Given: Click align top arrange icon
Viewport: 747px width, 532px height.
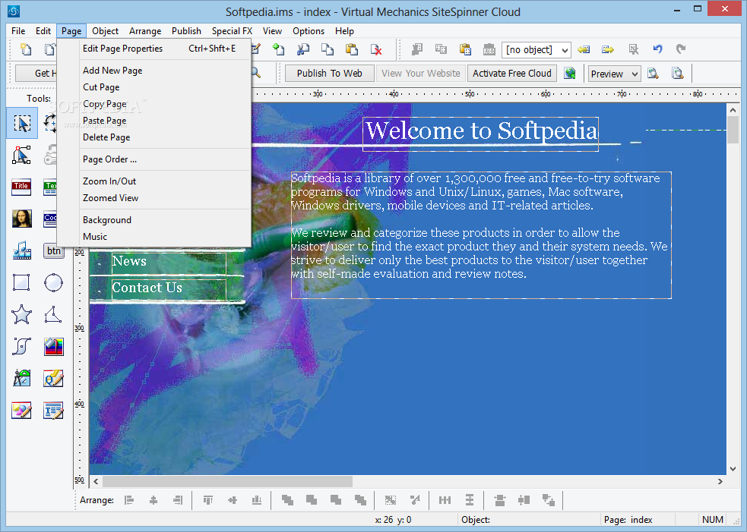Looking at the screenshot, I should [x=207, y=500].
